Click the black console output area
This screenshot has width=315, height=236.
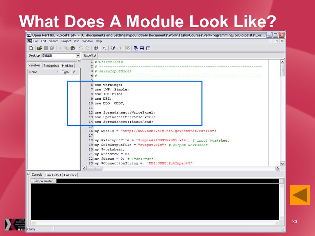tap(155, 202)
